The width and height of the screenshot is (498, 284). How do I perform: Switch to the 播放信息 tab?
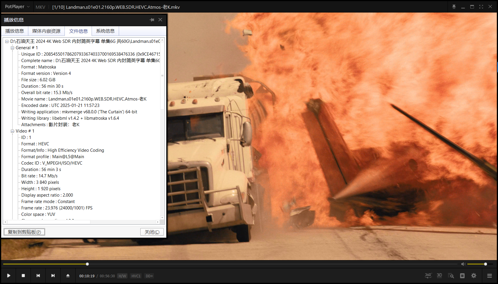[x=15, y=31]
